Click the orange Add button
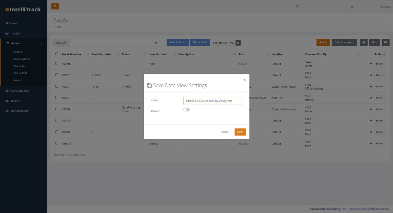Viewport: 393px width, 213px height. pos(323,42)
